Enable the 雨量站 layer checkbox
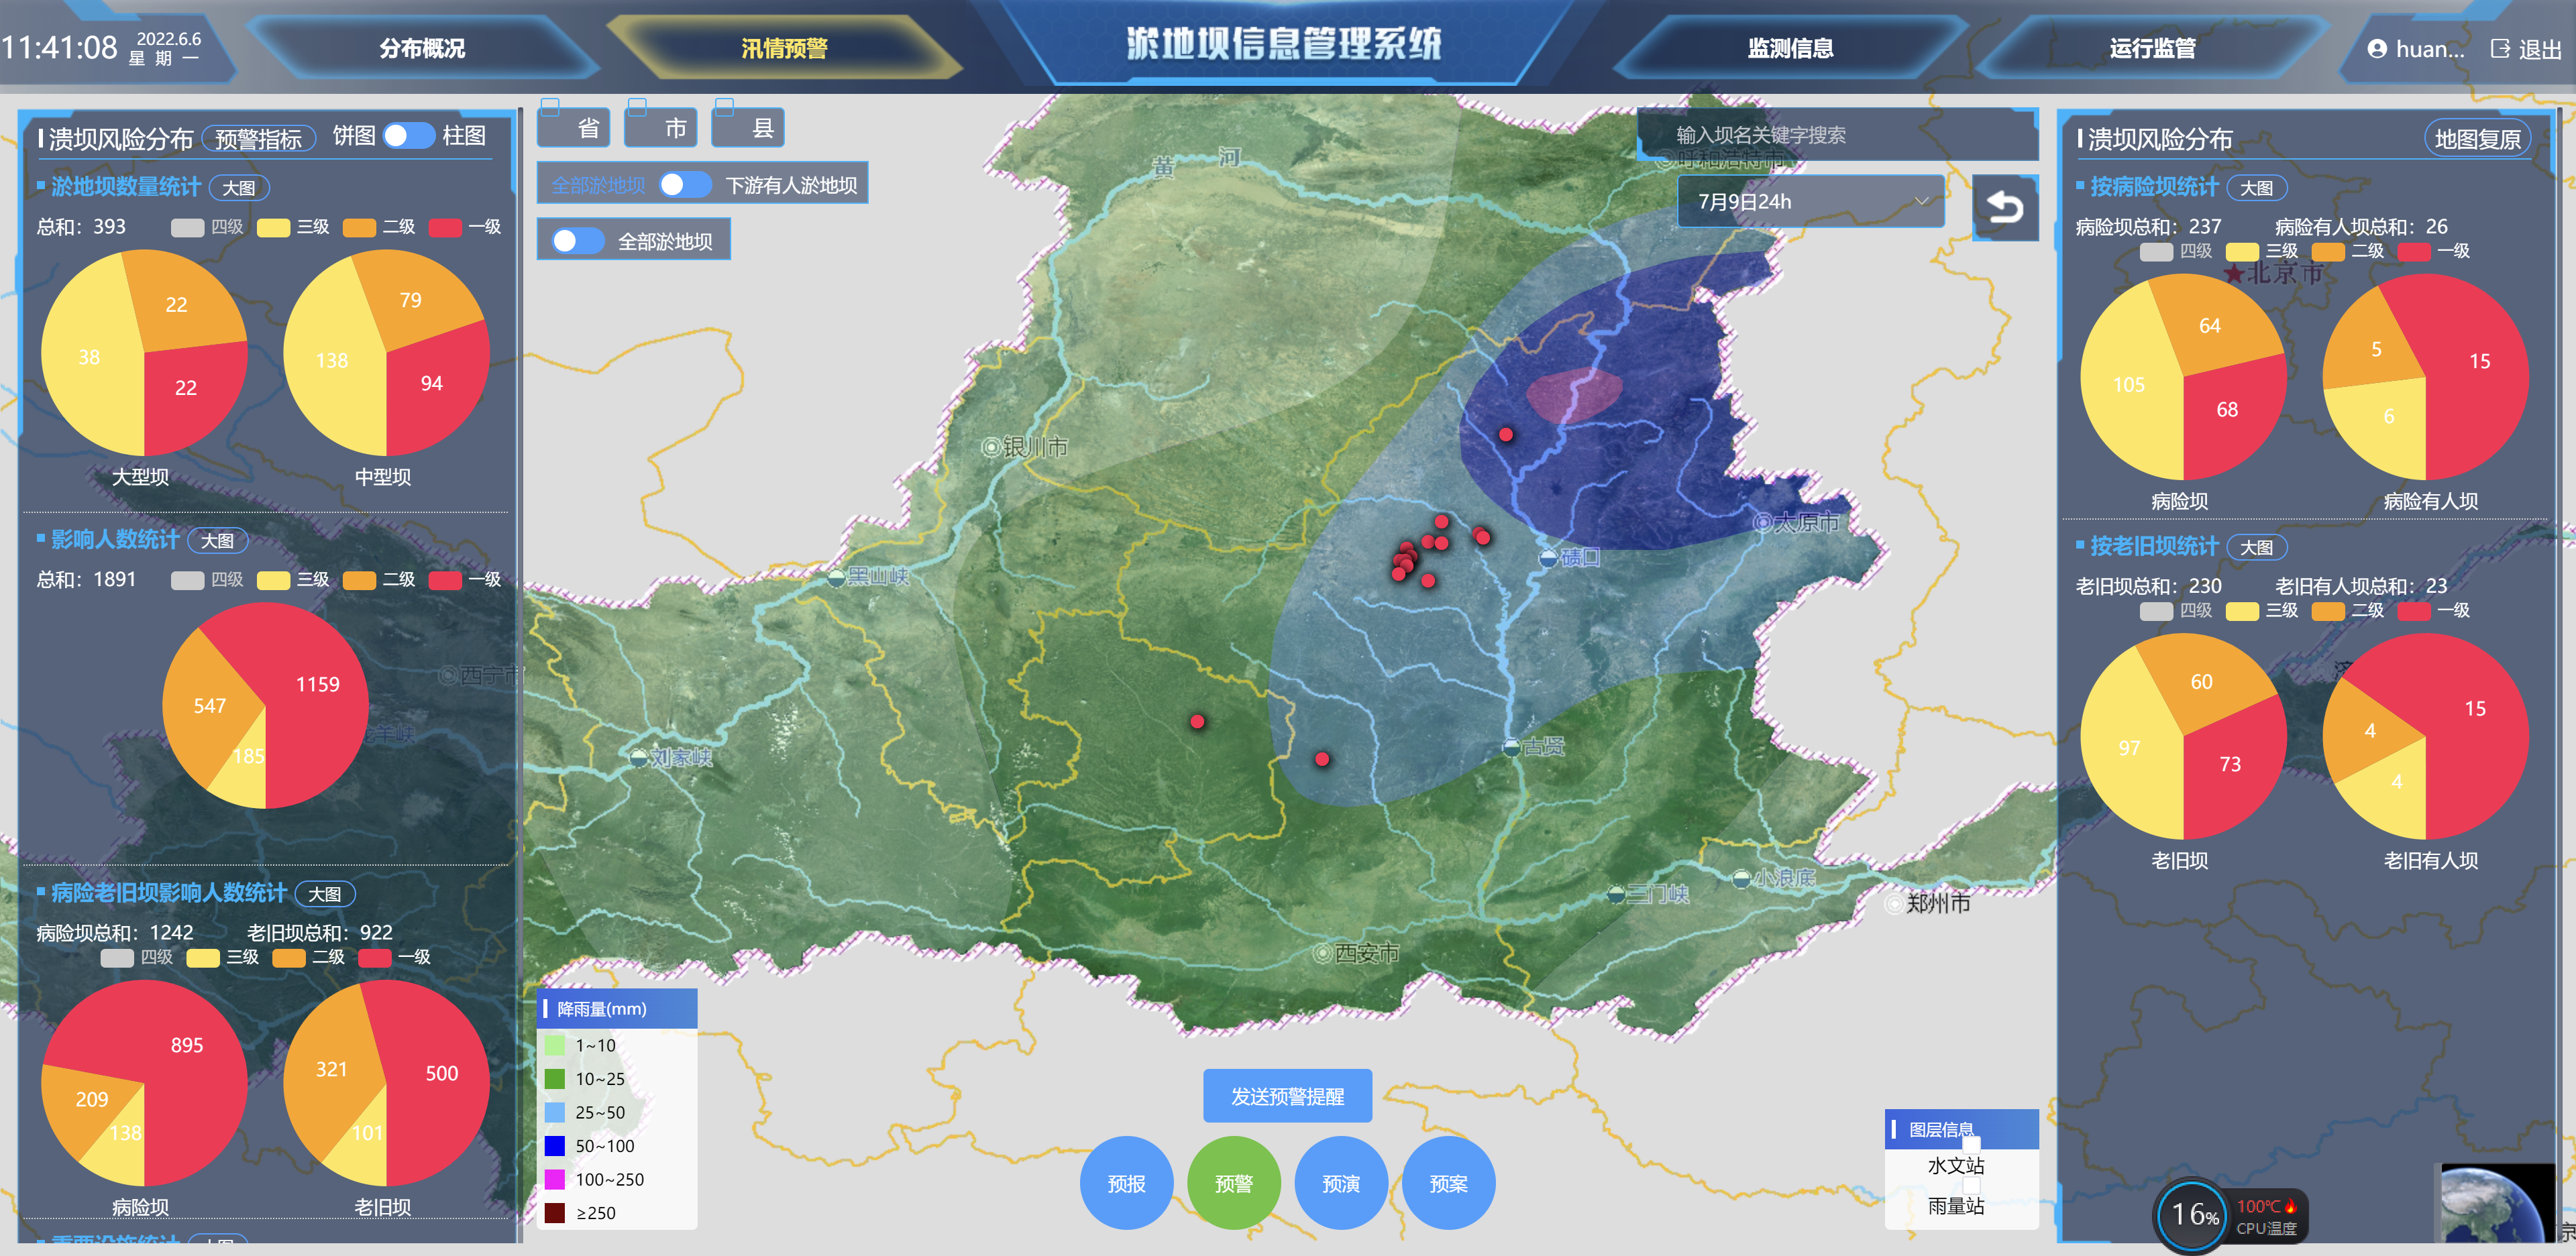 pyautogui.click(x=1971, y=1186)
